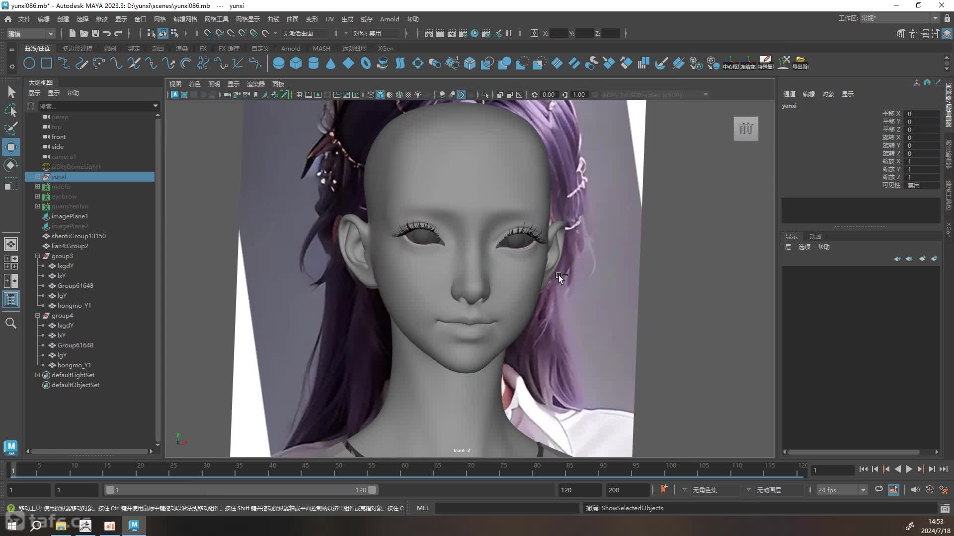Activate the Move tool in the toolbox
This screenshot has height=536, width=954.
point(11,147)
